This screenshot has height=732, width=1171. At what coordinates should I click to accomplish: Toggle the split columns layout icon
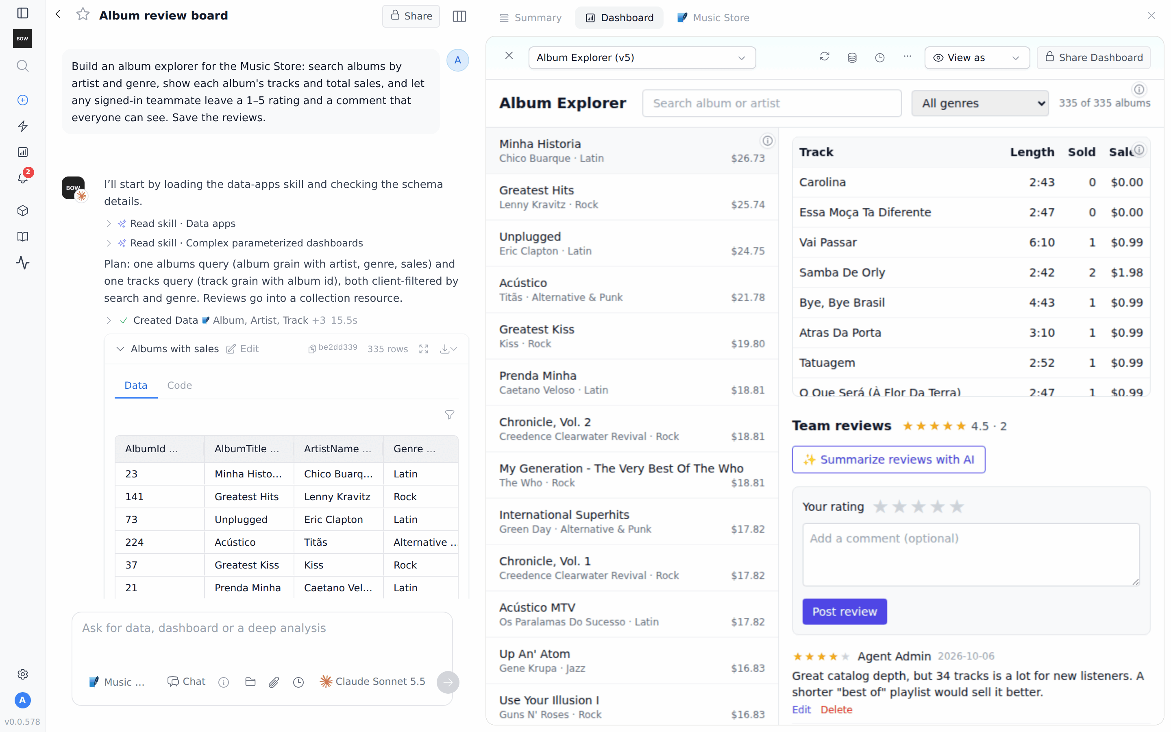459,16
